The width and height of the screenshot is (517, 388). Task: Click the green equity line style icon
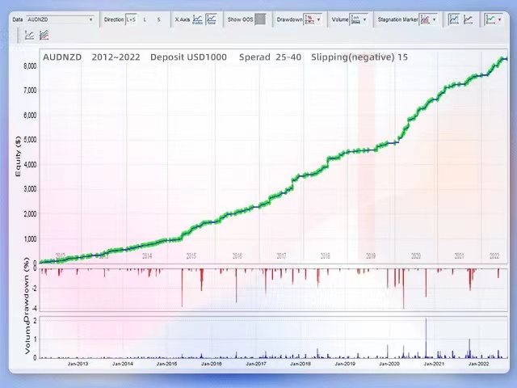(x=490, y=19)
